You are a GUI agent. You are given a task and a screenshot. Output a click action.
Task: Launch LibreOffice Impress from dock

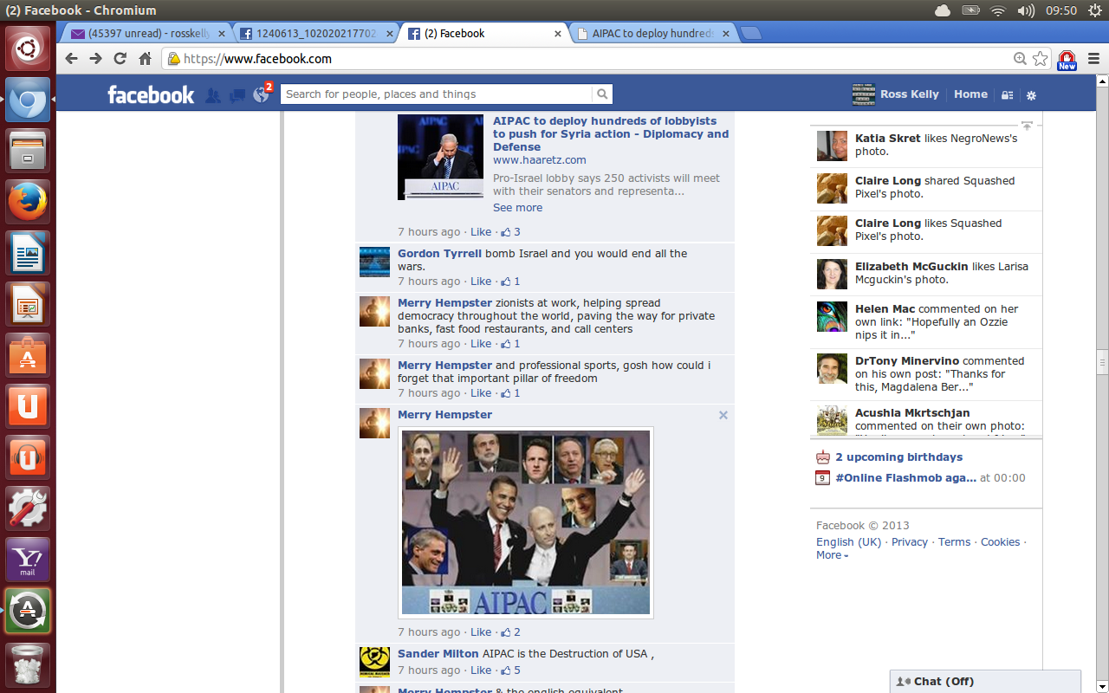tap(28, 304)
